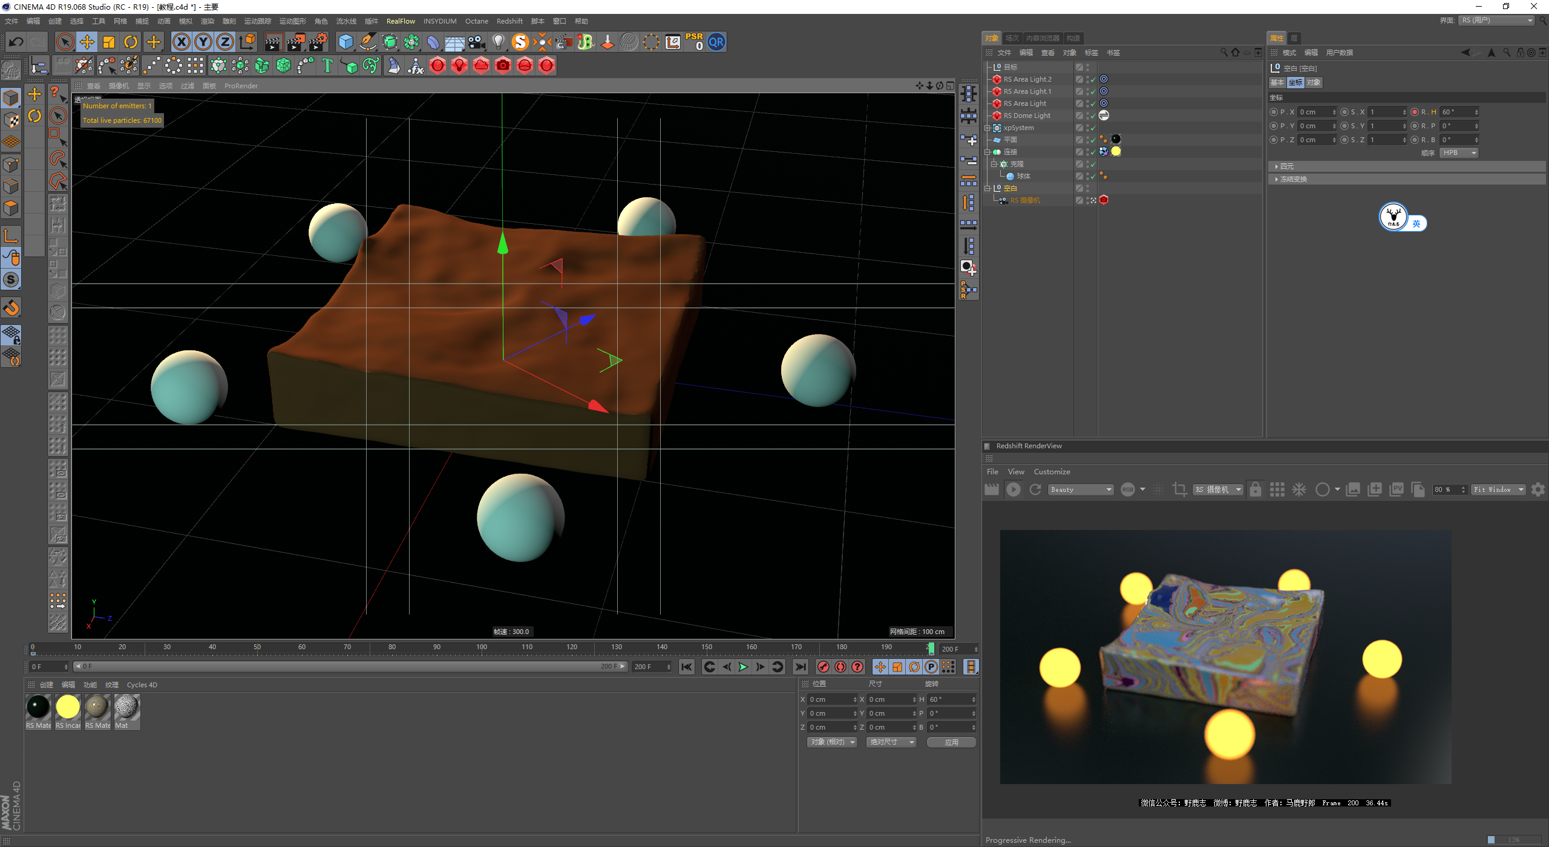The width and height of the screenshot is (1549, 847).
Task: Click the PSR reset icon
Action: tap(694, 42)
